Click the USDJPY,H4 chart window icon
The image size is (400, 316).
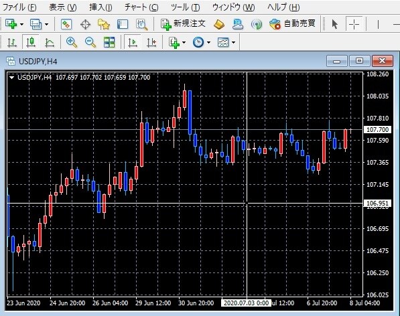11,61
